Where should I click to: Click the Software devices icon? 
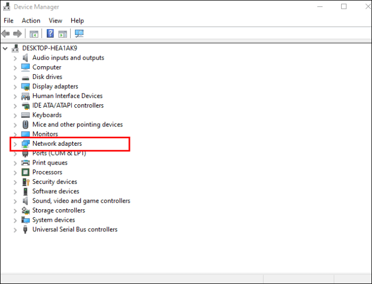(25, 191)
